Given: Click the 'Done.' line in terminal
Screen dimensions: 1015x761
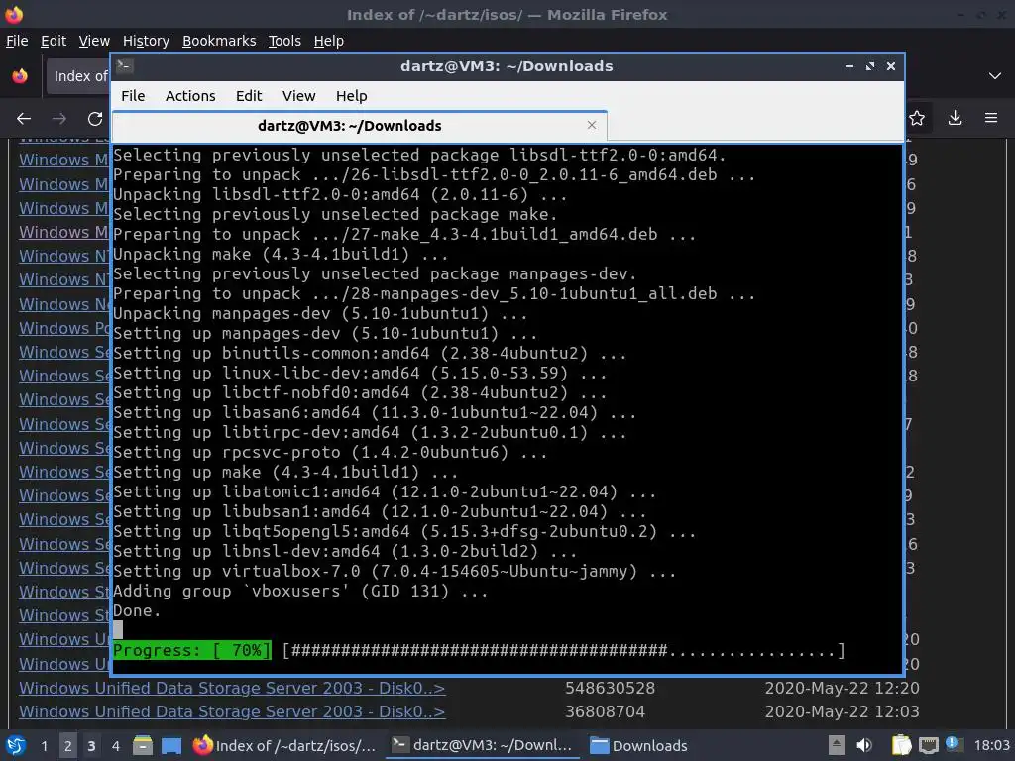Looking at the screenshot, I should (137, 610).
